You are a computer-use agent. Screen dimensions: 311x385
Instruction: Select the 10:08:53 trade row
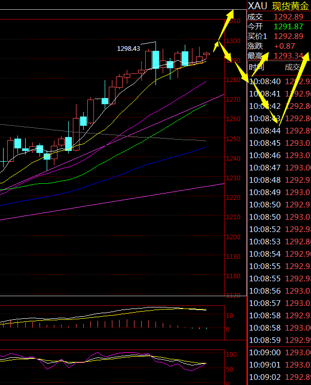coord(279,242)
